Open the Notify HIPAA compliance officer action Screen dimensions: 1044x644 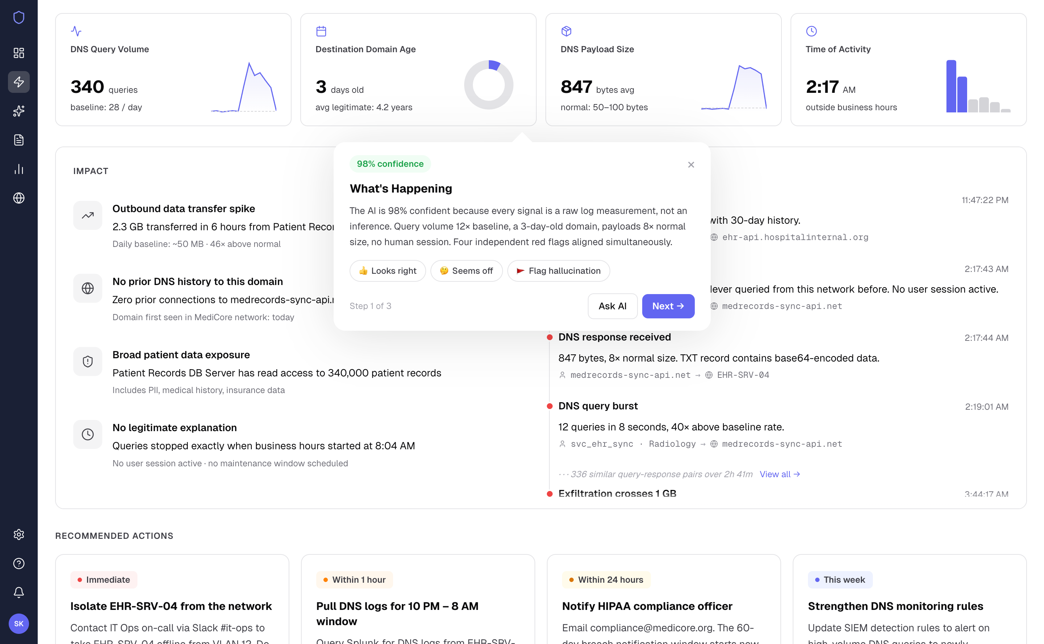coord(647,606)
